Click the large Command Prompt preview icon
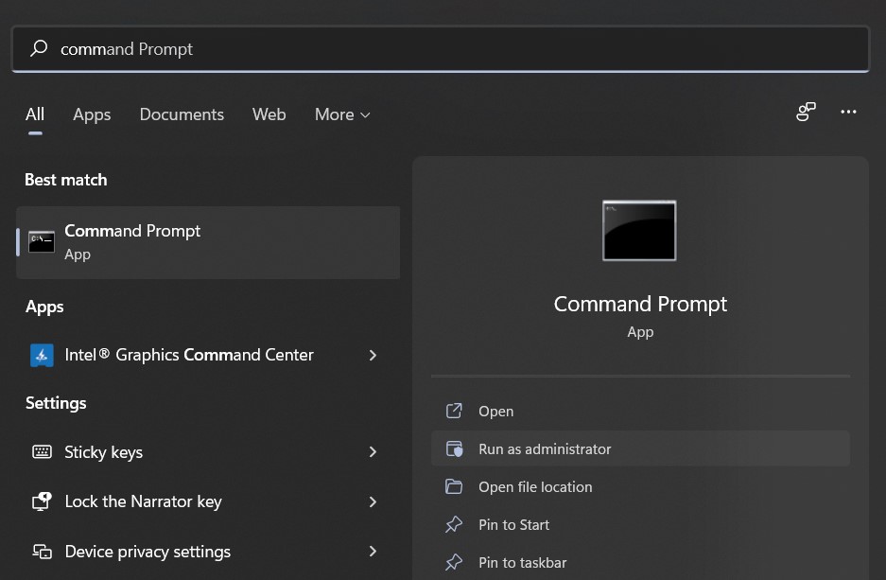The height and width of the screenshot is (580, 886). [x=639, y=231]
